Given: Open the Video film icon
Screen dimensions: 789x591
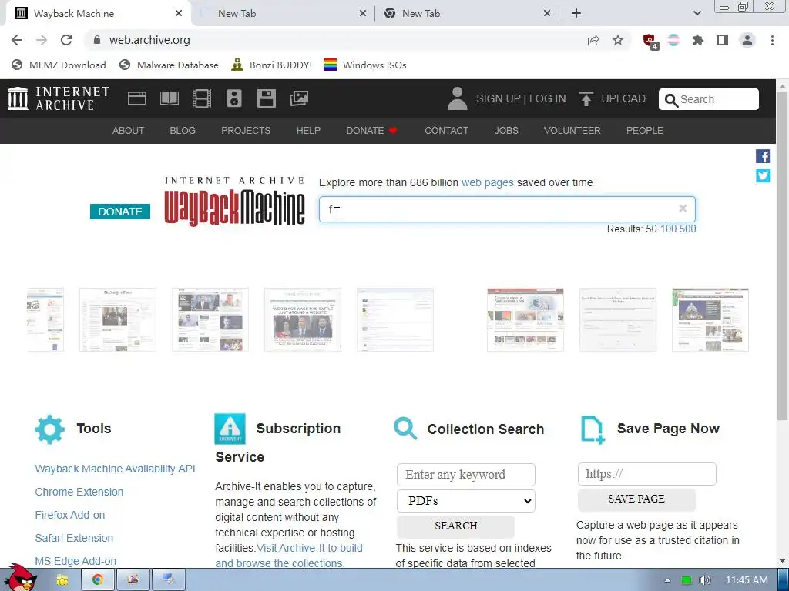Looking at the screenshot, I should point(202,98).
